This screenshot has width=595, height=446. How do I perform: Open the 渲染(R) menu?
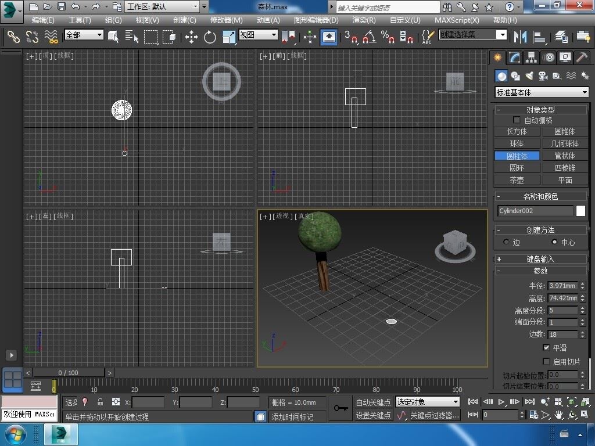tap(364, 20)
